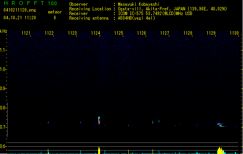Click the Receiving antenna label
The height and width of the screenshot is (154, 243).
pyautogui.click(x=89, y=18)
